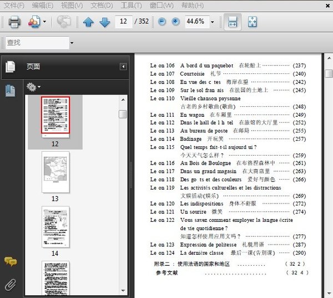Click the thumbnail panel scrollbar thumb
333x298 pixels.
[123, 114]
